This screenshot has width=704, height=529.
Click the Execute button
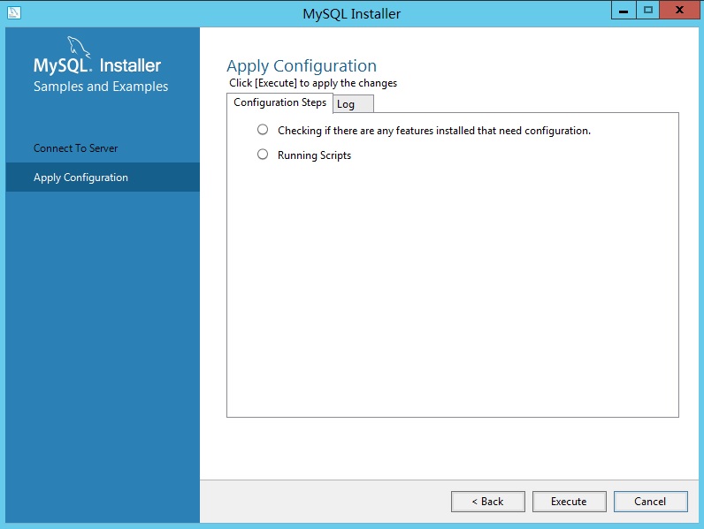[x=569, y=502]
